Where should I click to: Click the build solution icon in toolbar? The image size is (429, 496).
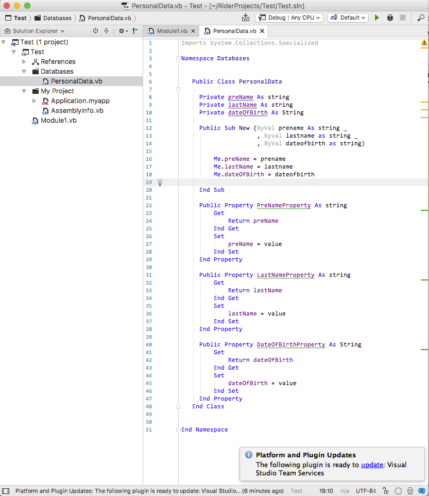click(246, 18)
